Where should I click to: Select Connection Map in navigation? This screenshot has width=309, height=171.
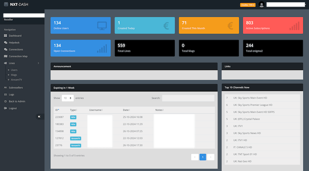(18, 56)
